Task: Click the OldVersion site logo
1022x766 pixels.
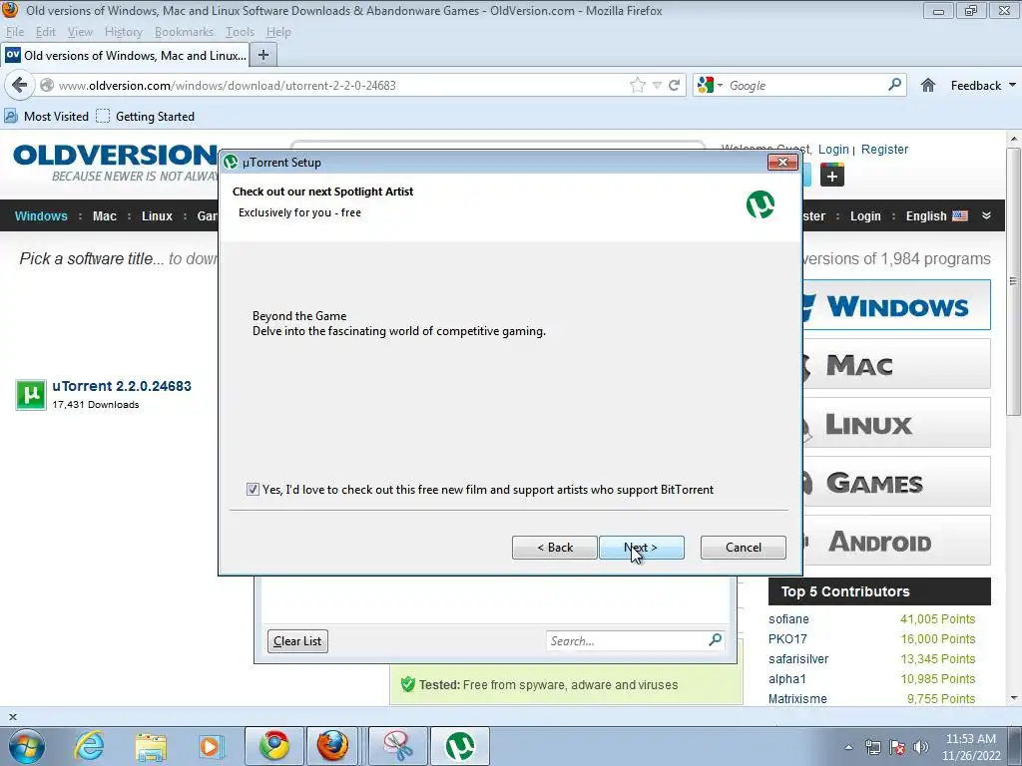Action: click(115, 163)
